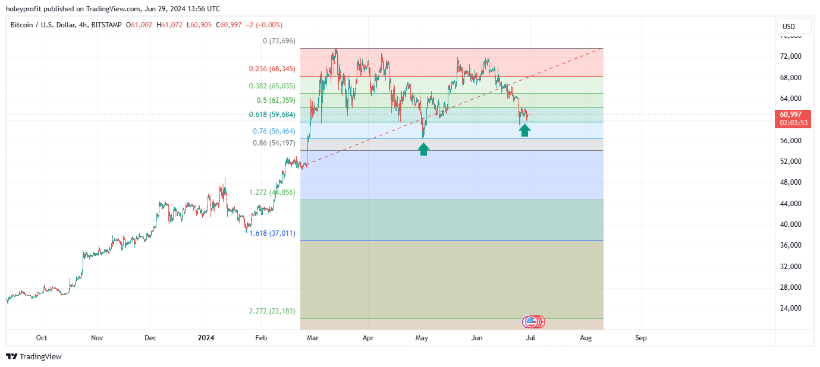Click the Oct label on the time axis
Image resolution: width=820 pixels, height=367 pixels.
click(x=42, y=338)
